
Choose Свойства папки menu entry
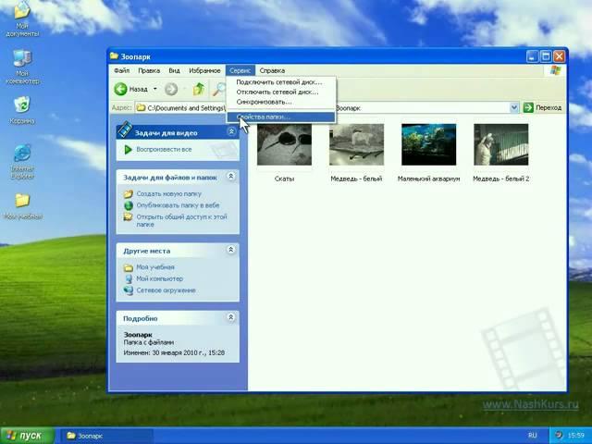[x=280, y=117]
